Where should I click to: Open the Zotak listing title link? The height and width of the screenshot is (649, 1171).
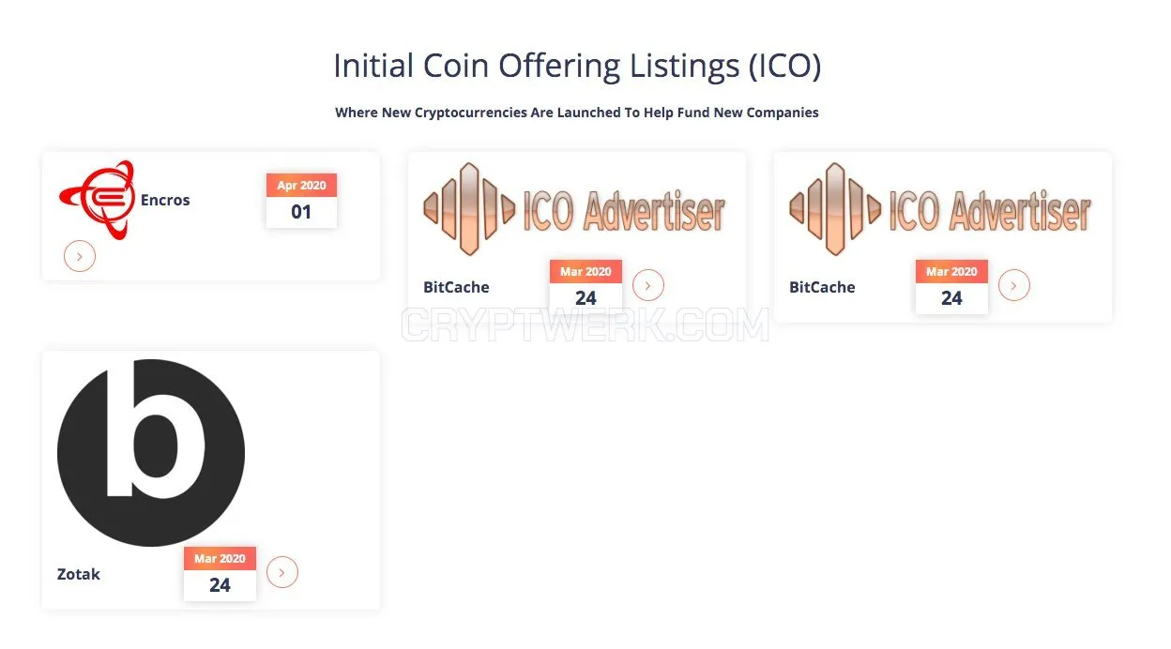tap(79, 574)
